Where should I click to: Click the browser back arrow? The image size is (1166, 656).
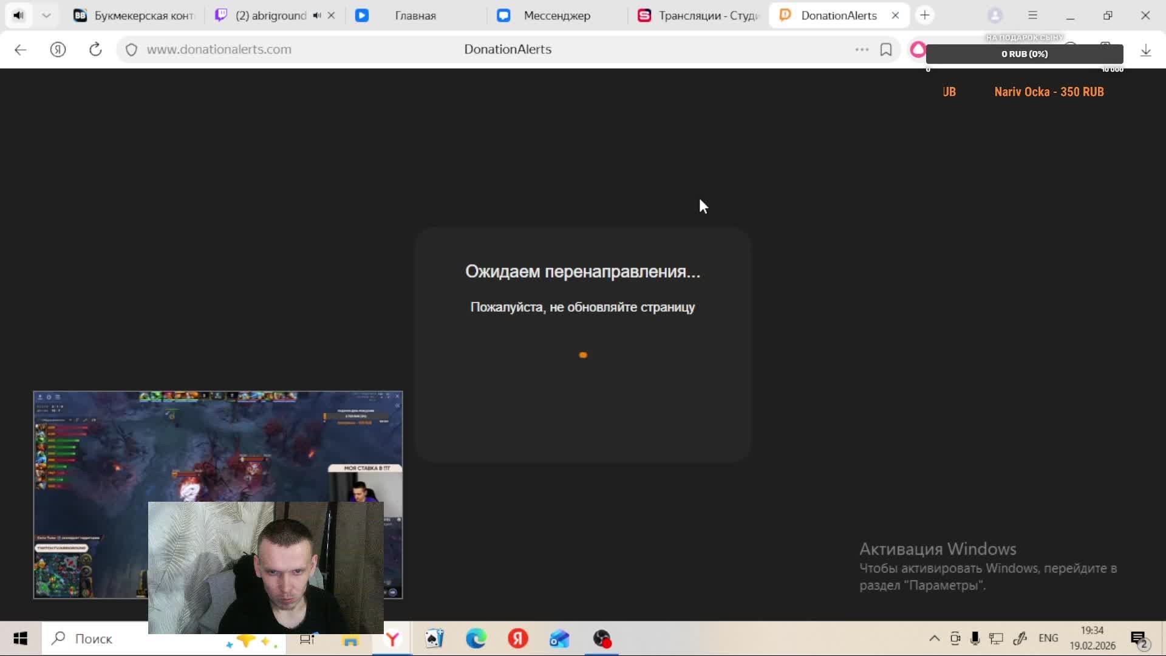click(20, 50)
